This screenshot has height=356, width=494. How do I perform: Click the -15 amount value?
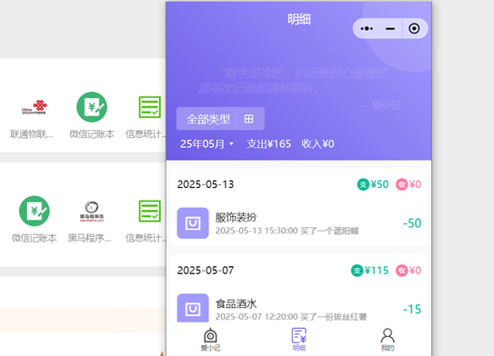point(412,310)
